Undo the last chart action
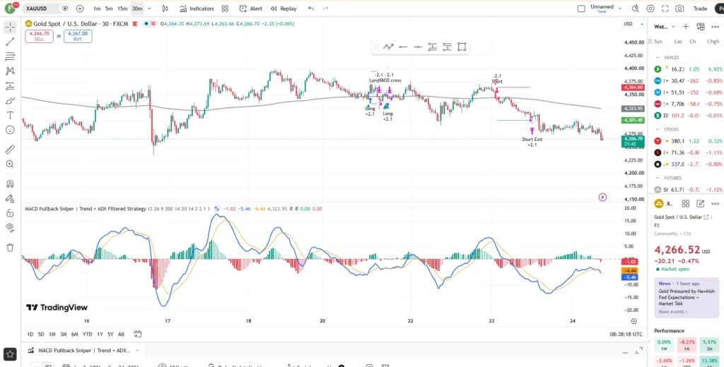The height and width of the screenshot is (367, 724). click(x=311, y=8)
